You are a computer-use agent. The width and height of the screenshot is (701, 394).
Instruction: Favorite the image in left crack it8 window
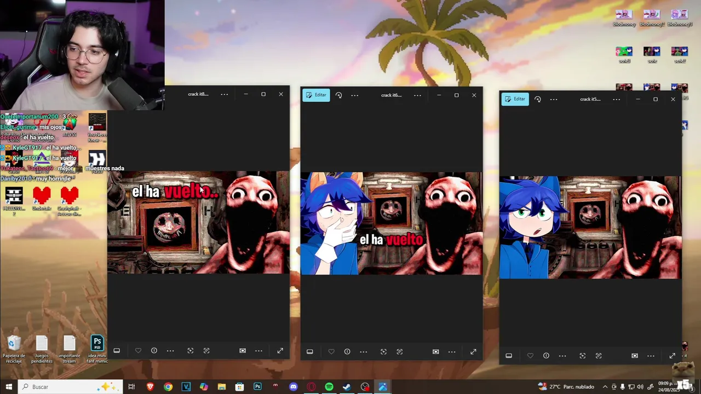point(138,351)
